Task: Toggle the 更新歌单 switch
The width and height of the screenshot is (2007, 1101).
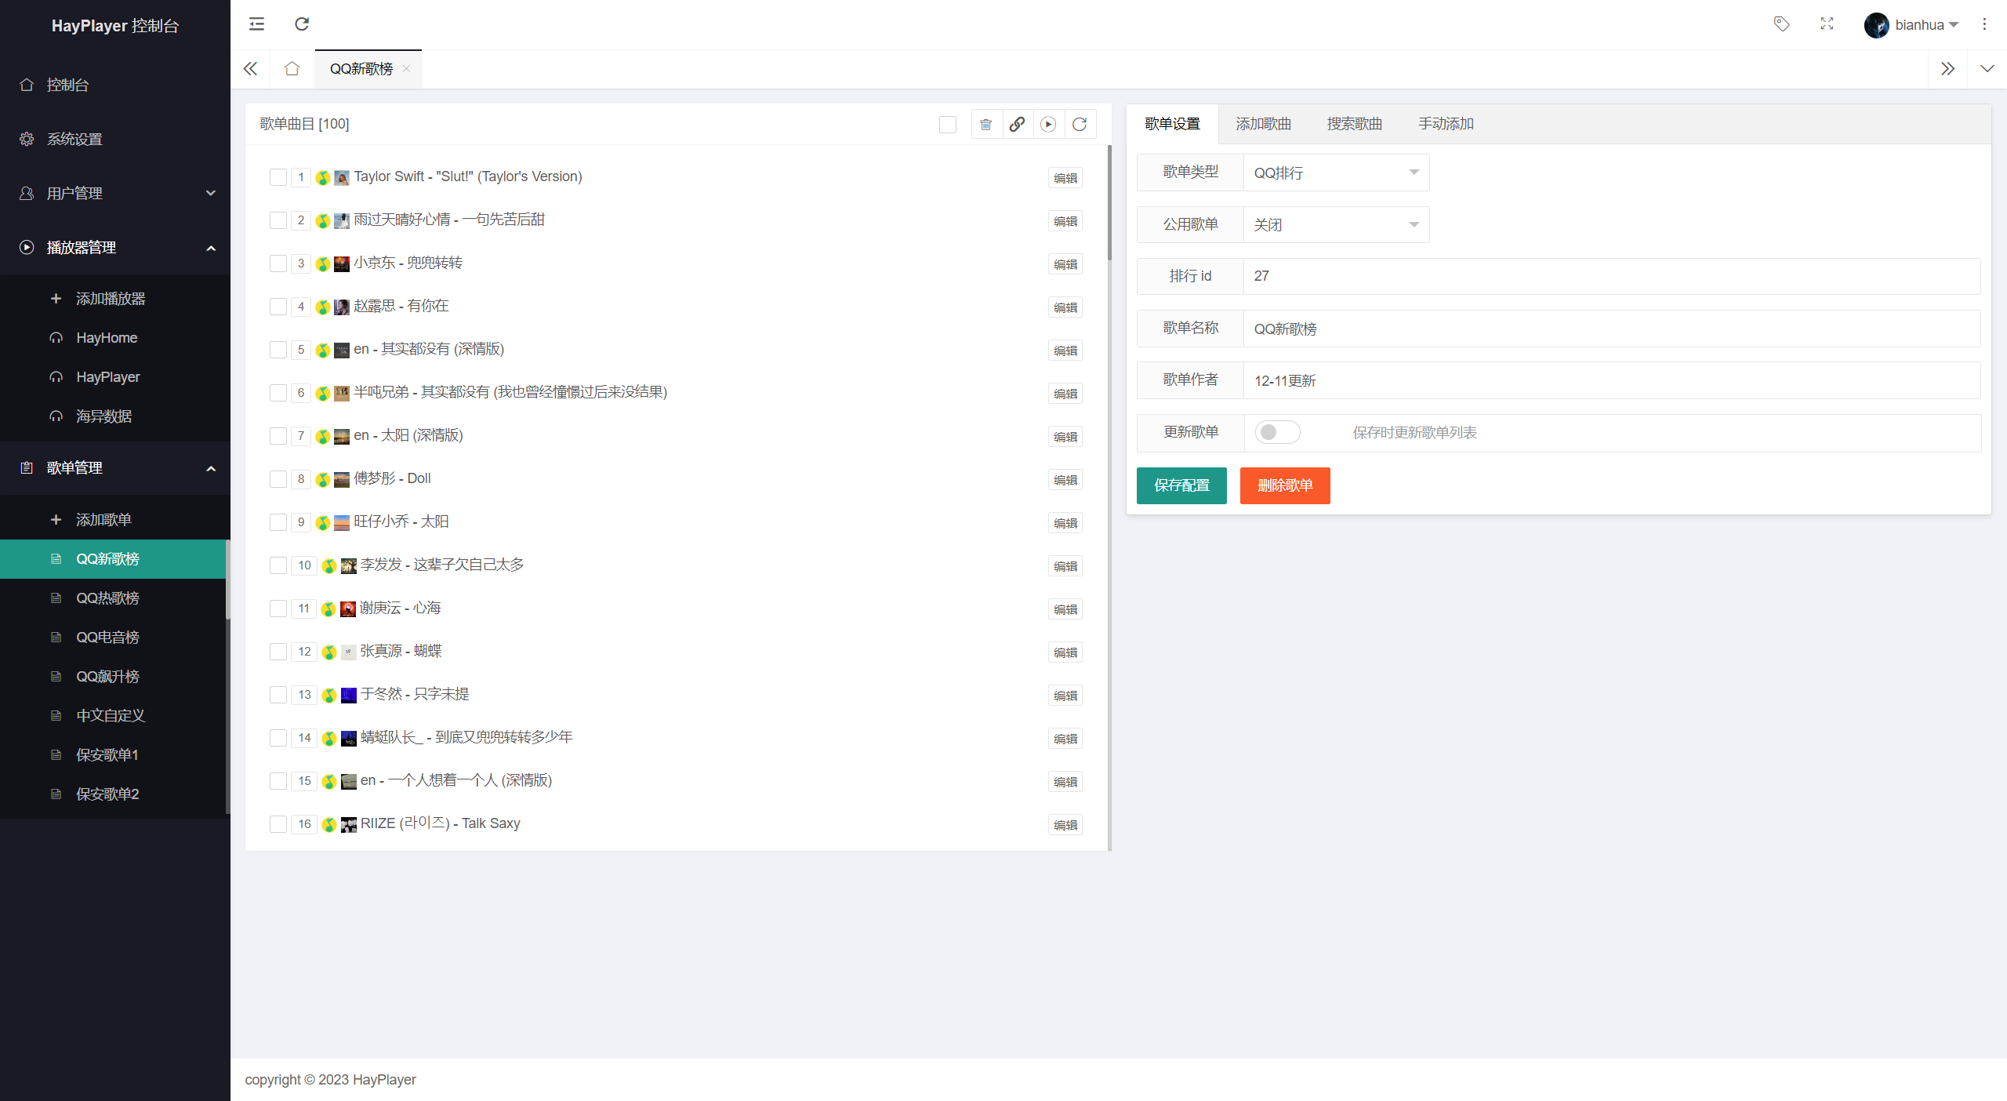Action: point(1277,432)
